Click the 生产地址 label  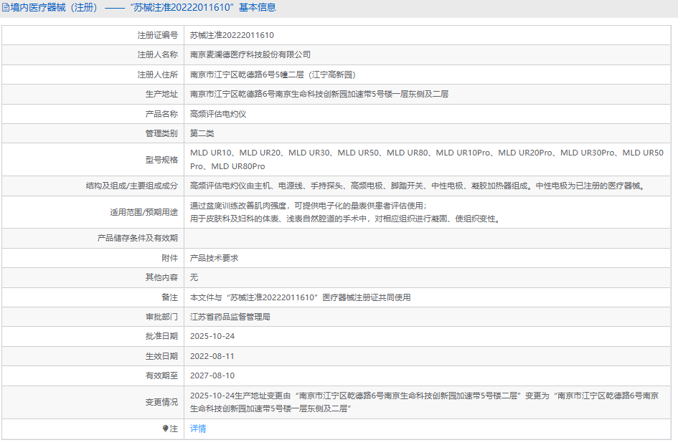point(161,94)
